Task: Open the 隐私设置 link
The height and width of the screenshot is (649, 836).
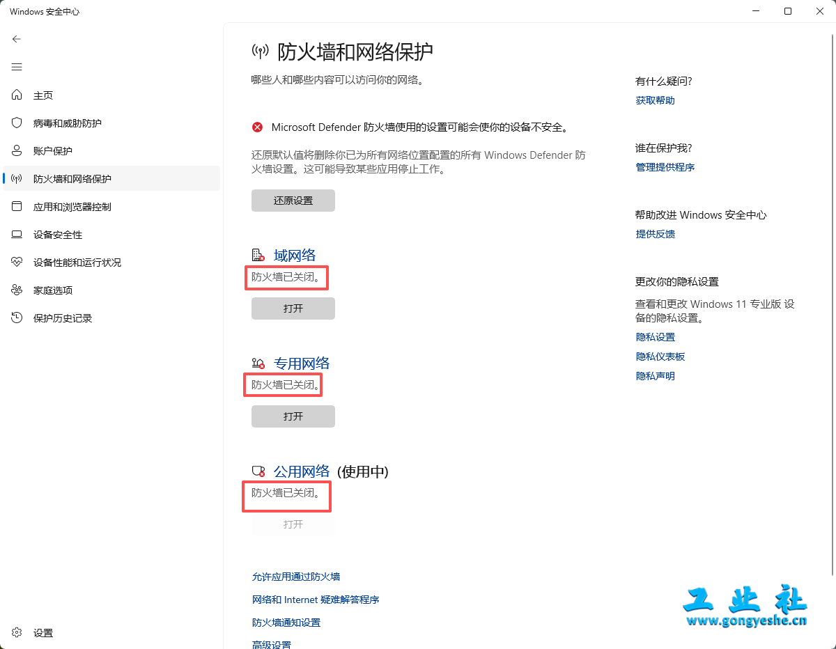Action: tap(656, 337)
